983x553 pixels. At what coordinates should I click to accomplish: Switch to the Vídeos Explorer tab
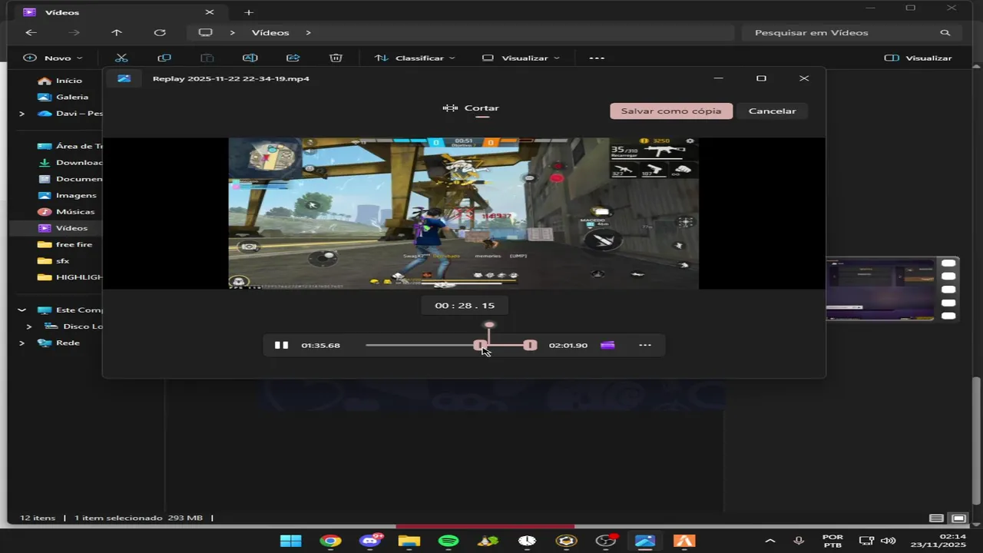pos(118,12)
